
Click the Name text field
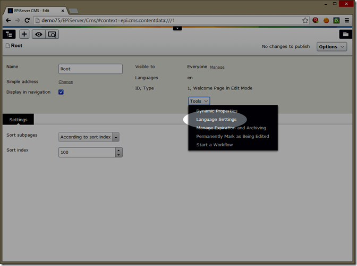point(90,69)
